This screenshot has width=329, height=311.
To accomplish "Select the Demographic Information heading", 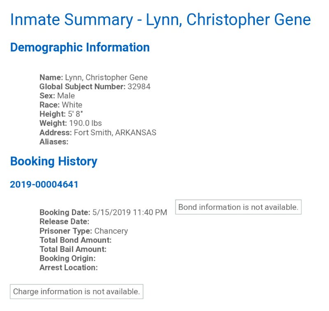I will click(80, 47).
